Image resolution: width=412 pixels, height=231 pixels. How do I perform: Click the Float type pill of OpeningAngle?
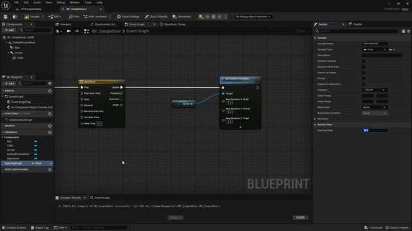pyautogui.click(x=37, y=164)
